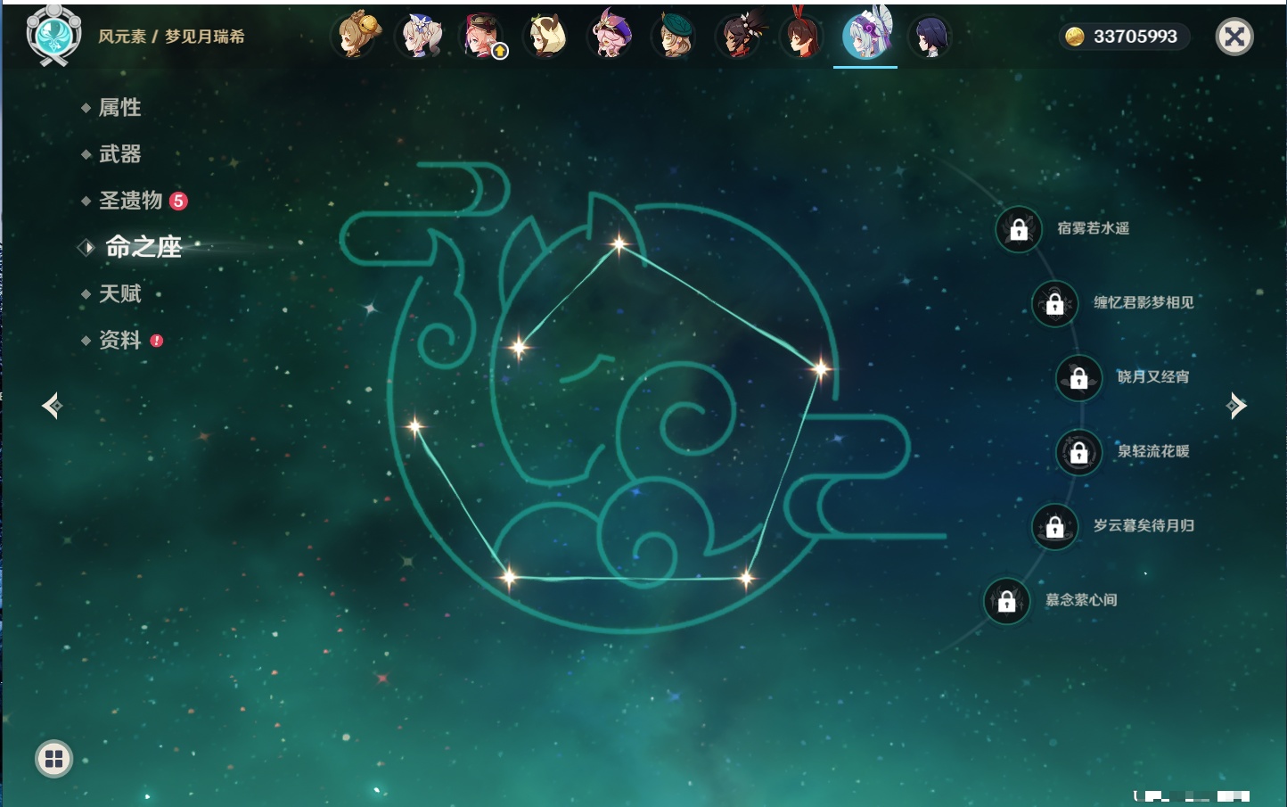Click the red 5 badge beside 圣遗物
Screen dimensions: 1287x807
tap(178, 201)
